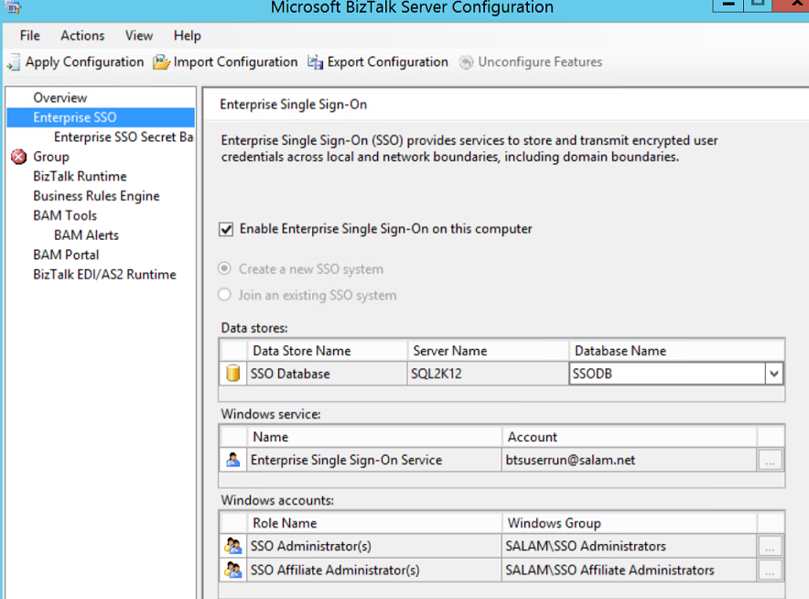Click the Apply Configuration icon
This screenshot has width=809, height=599.
pyautogui.click(x=14, y=62)
